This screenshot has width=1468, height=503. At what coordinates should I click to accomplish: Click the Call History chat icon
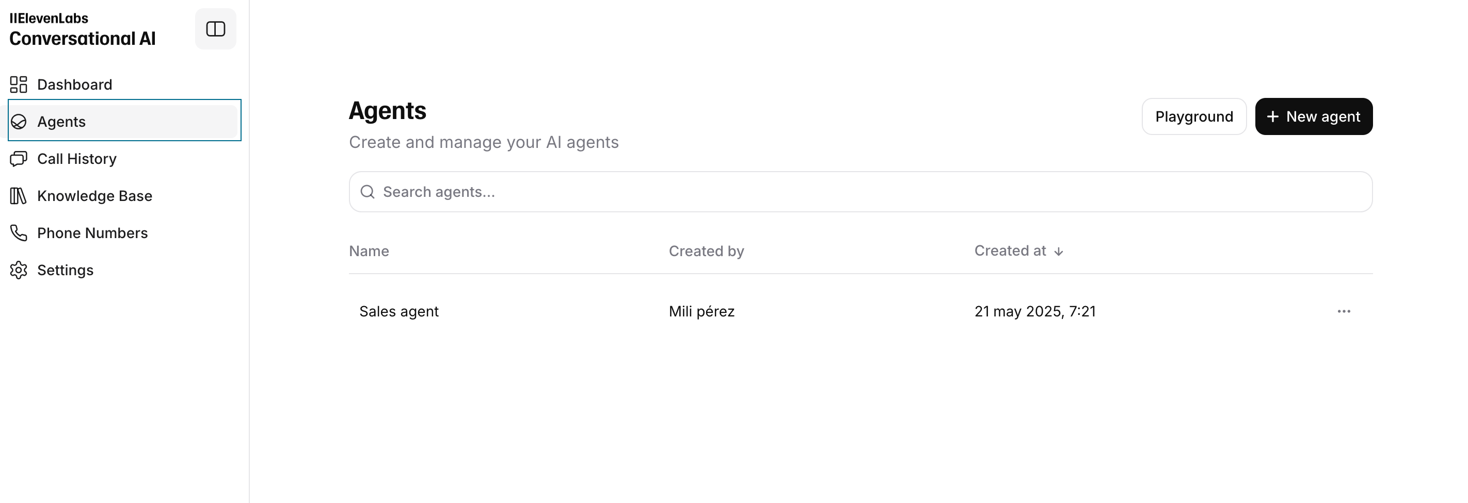point(19,159)
